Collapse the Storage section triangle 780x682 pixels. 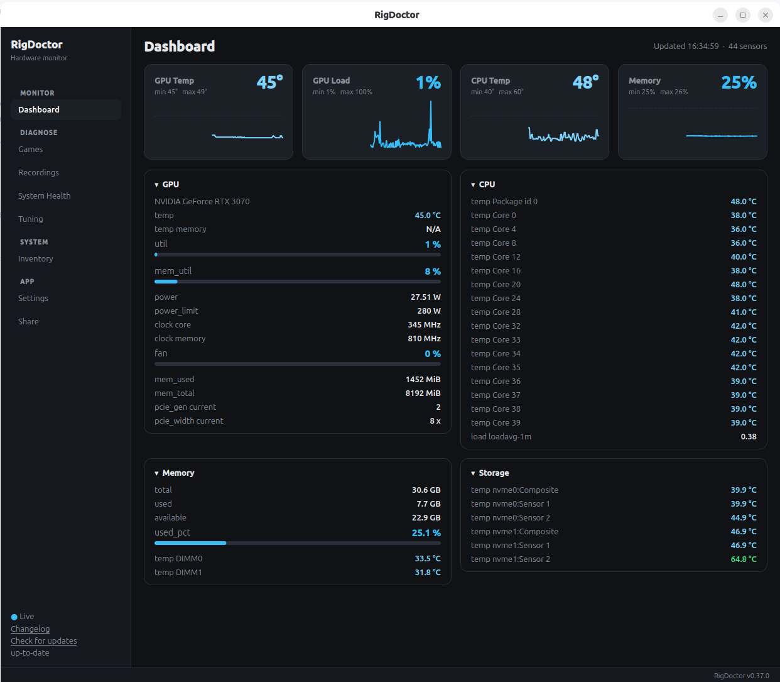click(473, 473)
